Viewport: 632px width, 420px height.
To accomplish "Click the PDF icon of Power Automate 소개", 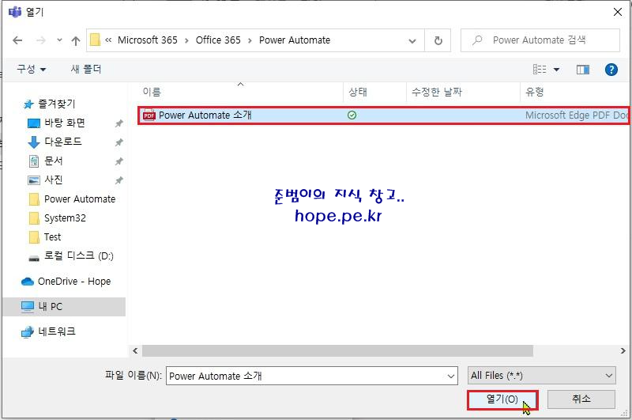I will coord(149,115).
